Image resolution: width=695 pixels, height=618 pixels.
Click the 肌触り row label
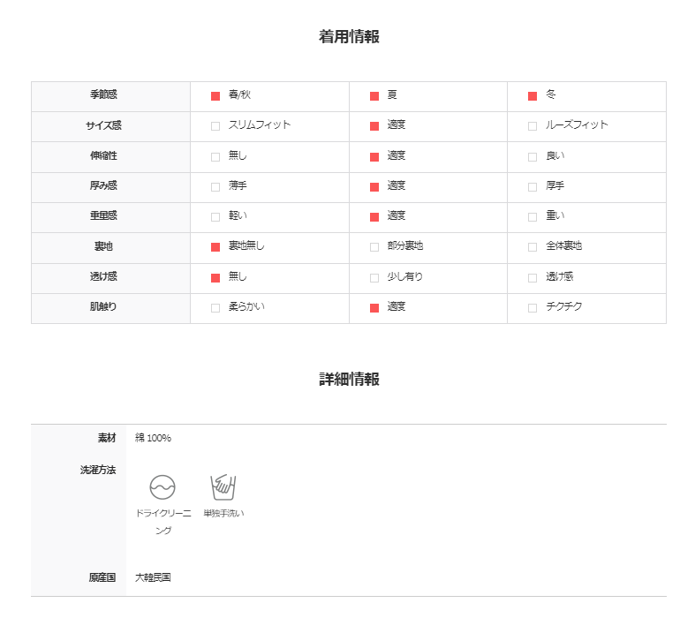click(x=103, y=306)
